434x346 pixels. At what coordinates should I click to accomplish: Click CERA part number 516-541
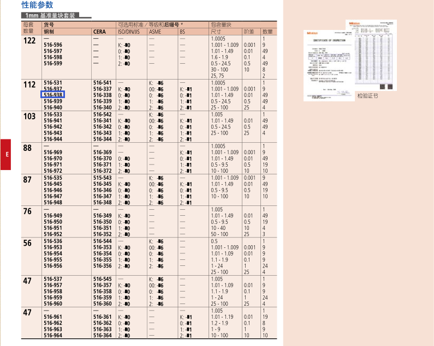pos(103,83)
